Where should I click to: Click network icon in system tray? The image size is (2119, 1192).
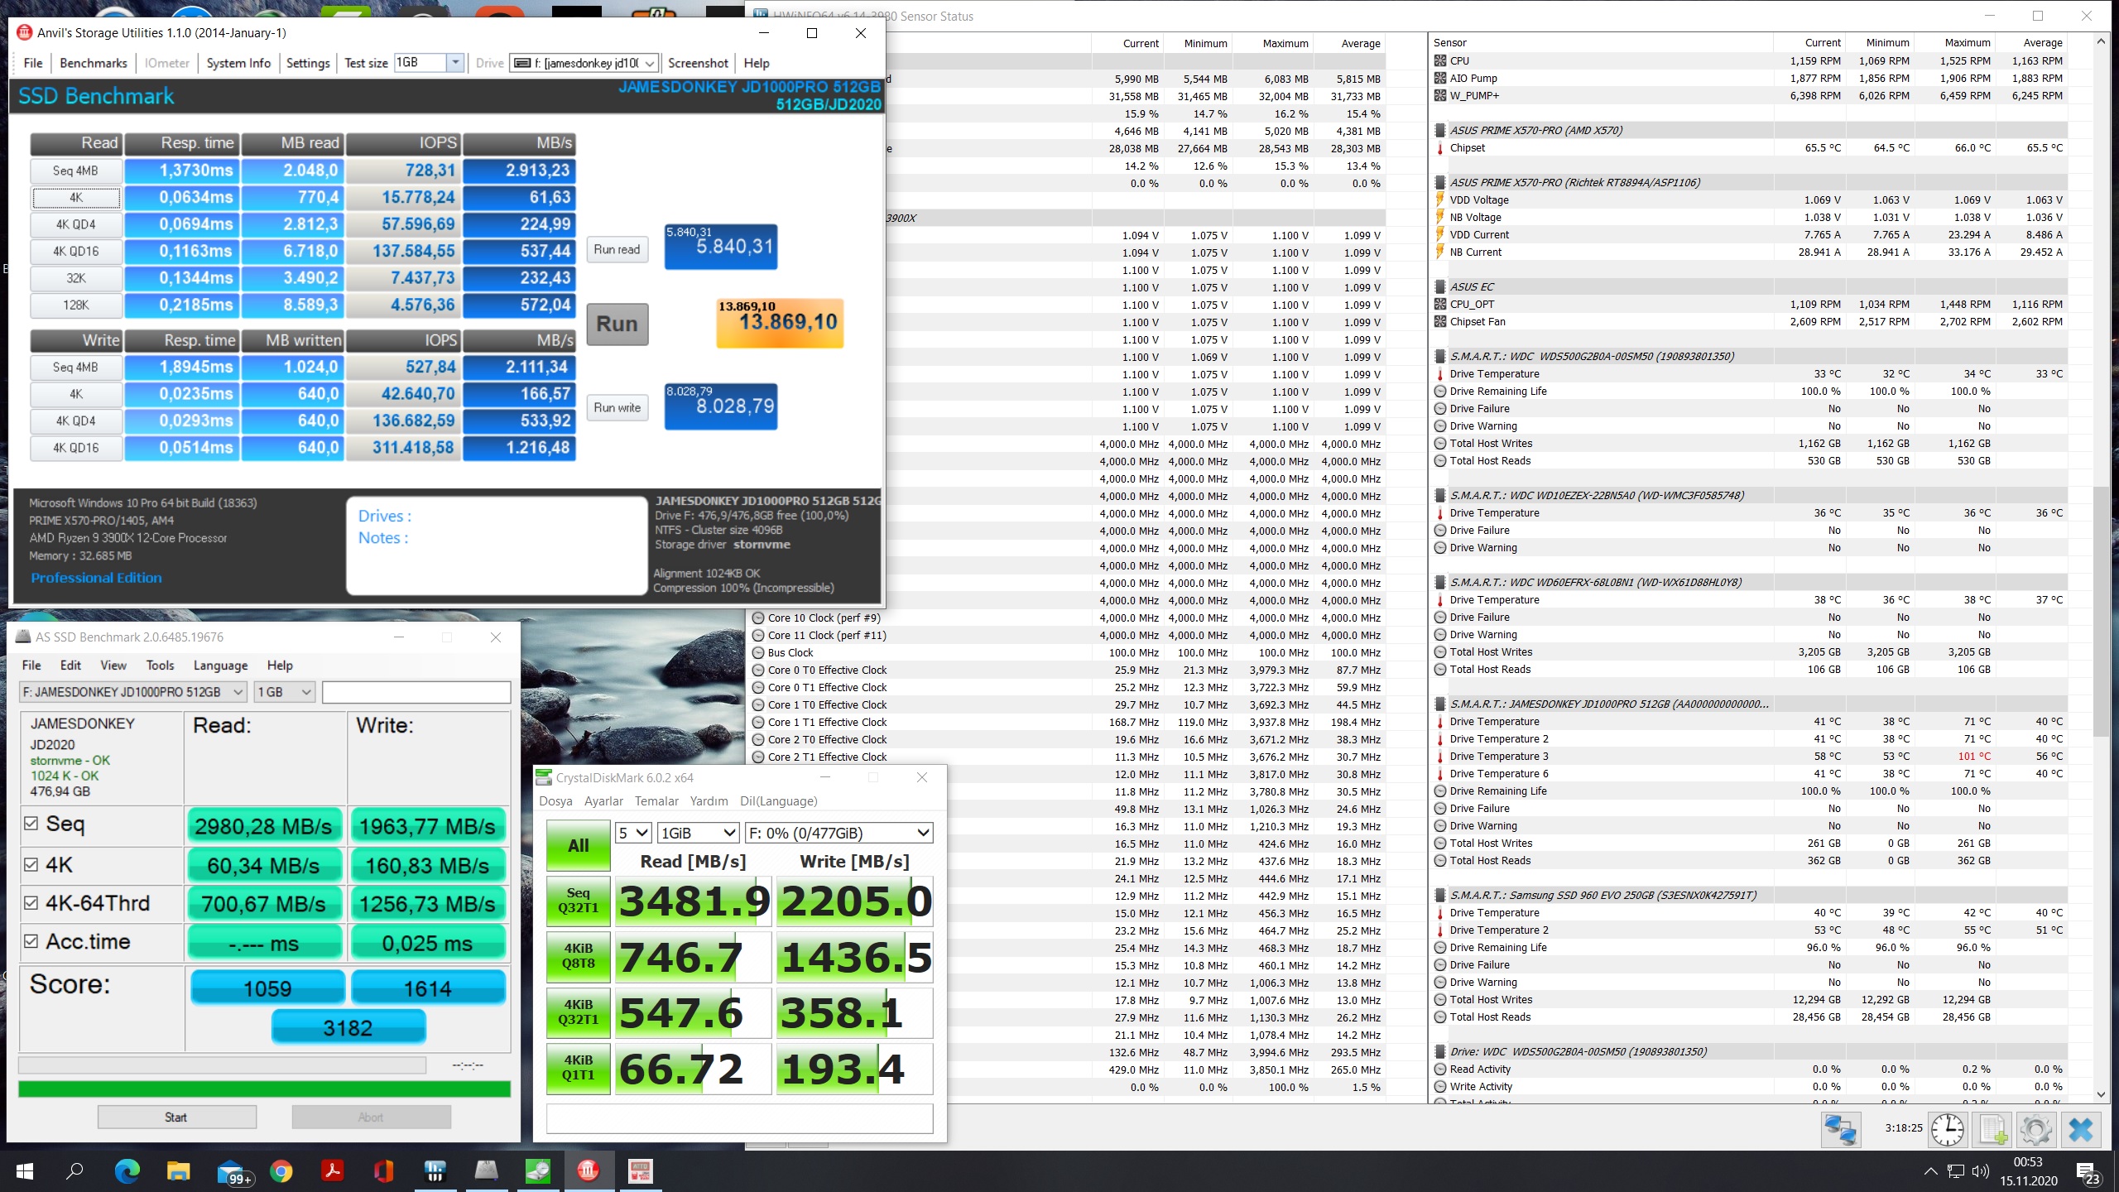point(1956,1171)
